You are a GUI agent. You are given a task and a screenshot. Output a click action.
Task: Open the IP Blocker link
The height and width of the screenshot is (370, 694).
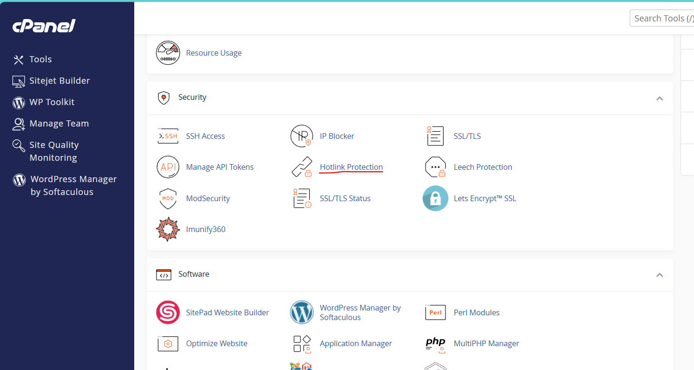tap(337, 136)
